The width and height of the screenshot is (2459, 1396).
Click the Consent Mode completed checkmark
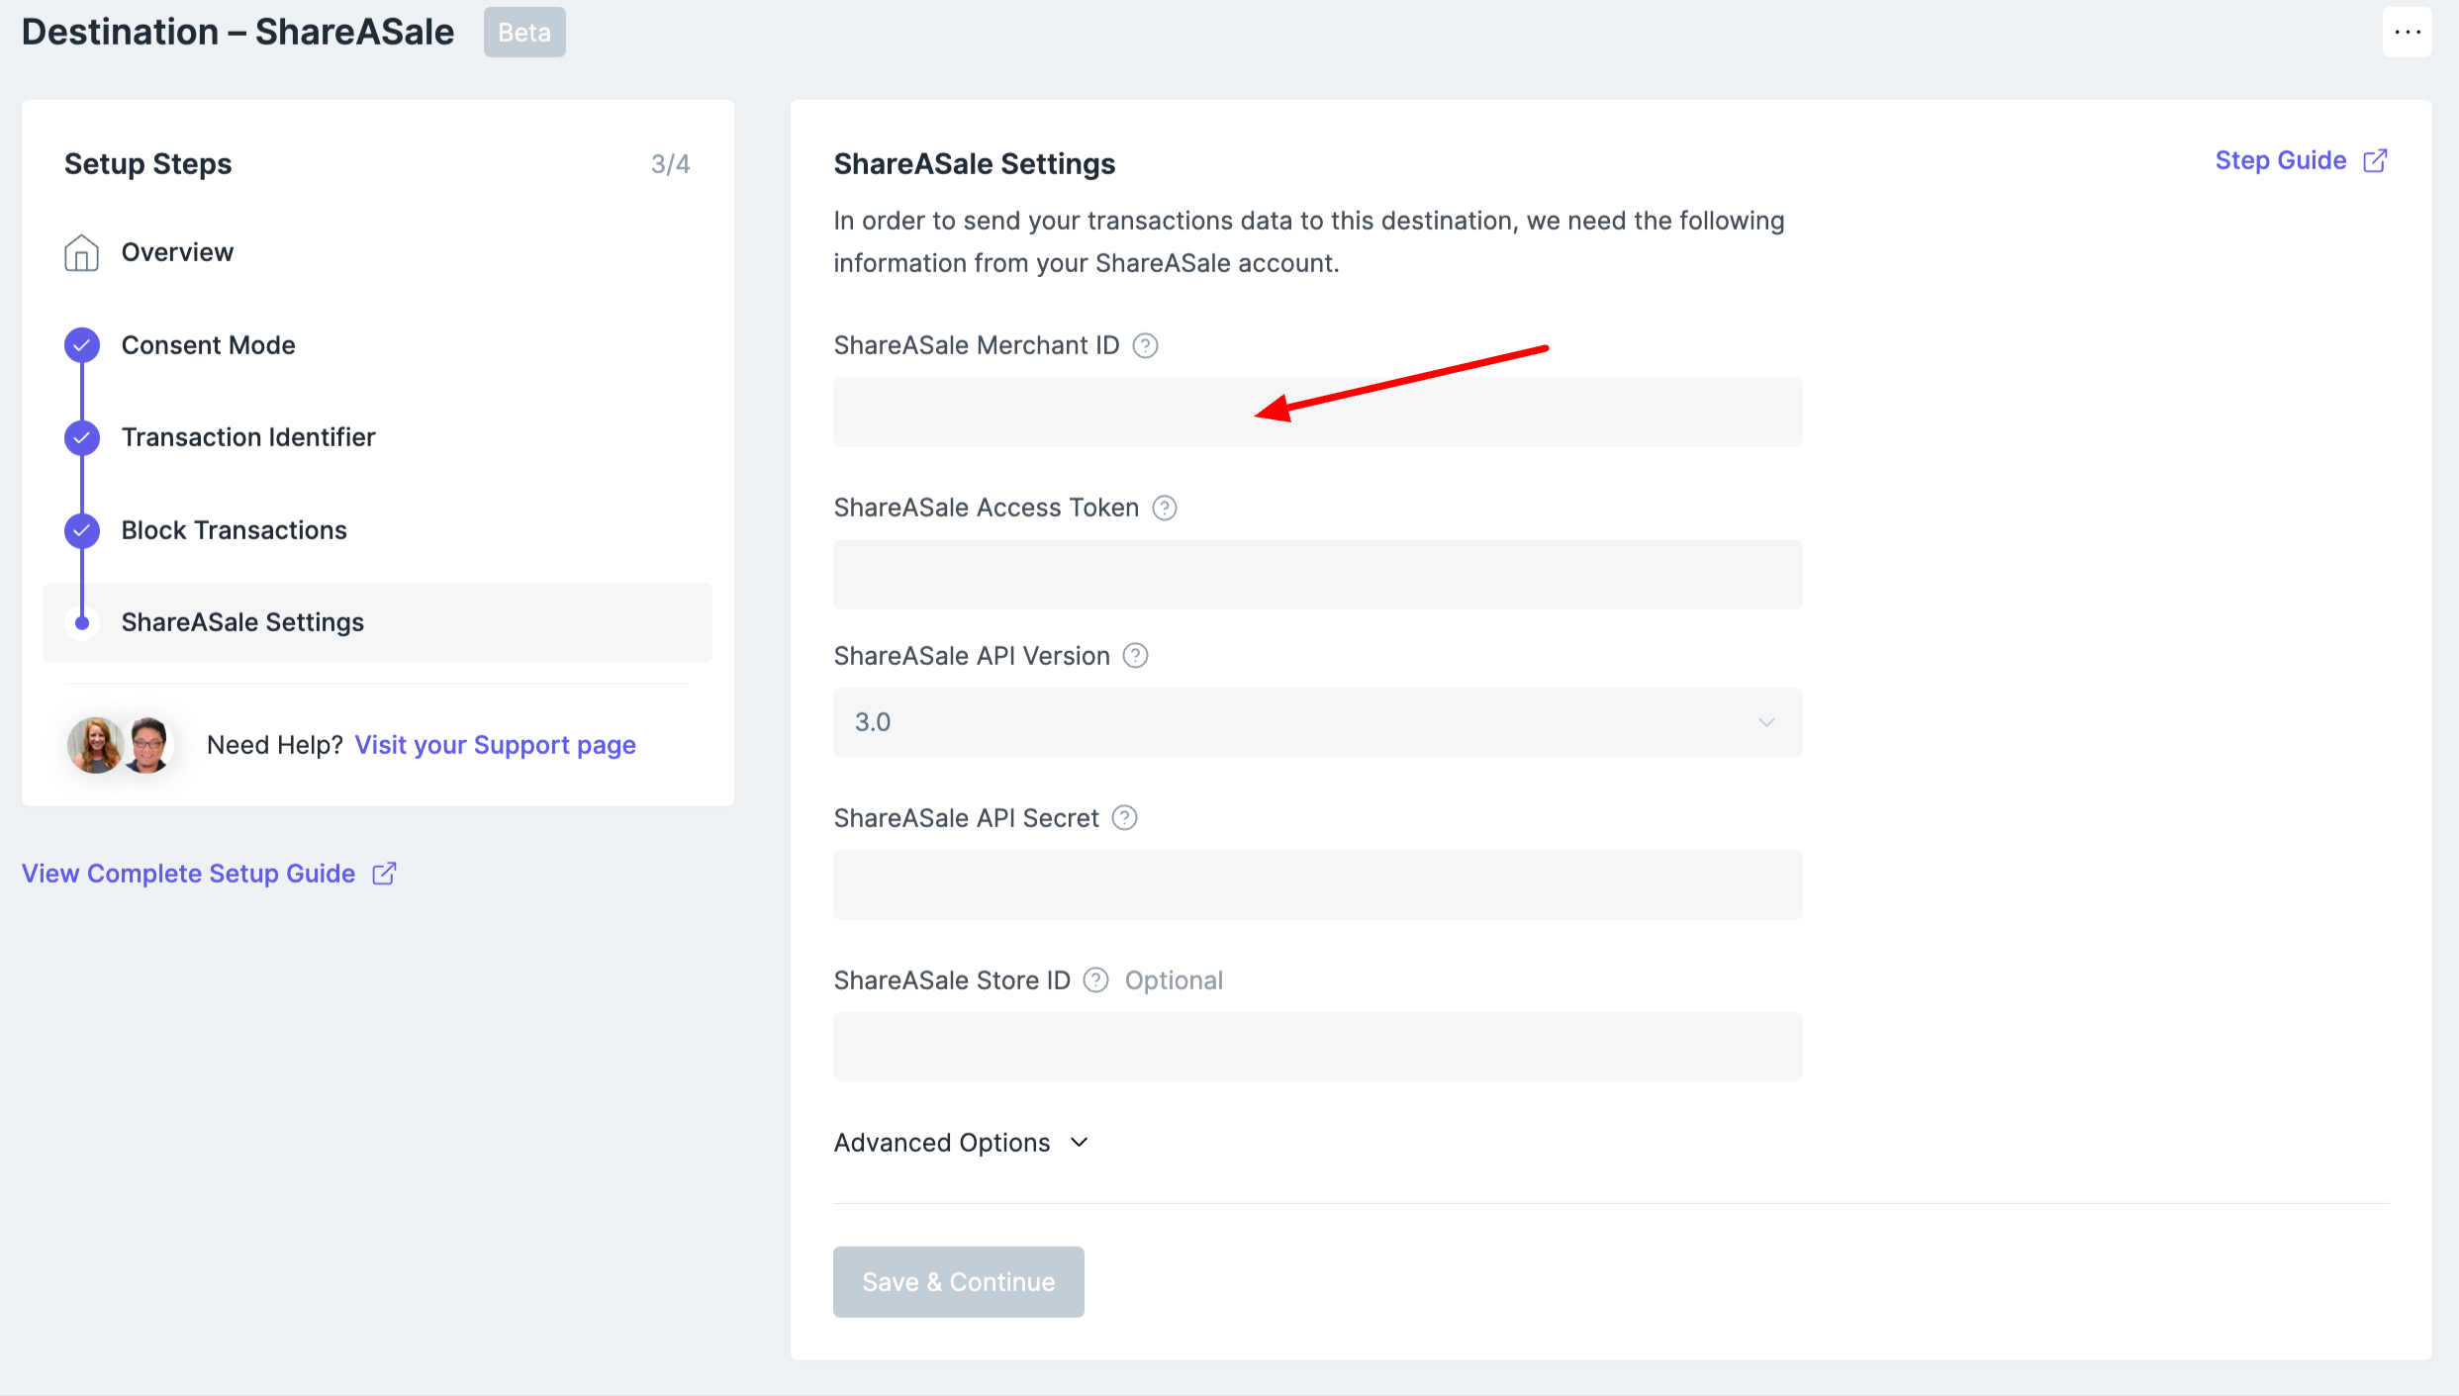82,345
